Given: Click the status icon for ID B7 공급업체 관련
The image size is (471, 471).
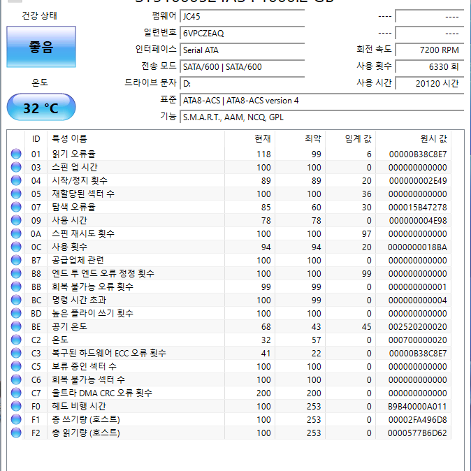Looking at the screenshot, I should point(16,260).
